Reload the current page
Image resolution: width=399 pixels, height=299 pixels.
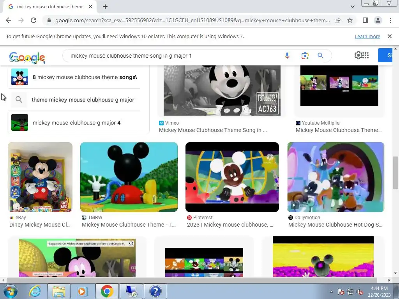pyautogui.click(x=34, y=20)
